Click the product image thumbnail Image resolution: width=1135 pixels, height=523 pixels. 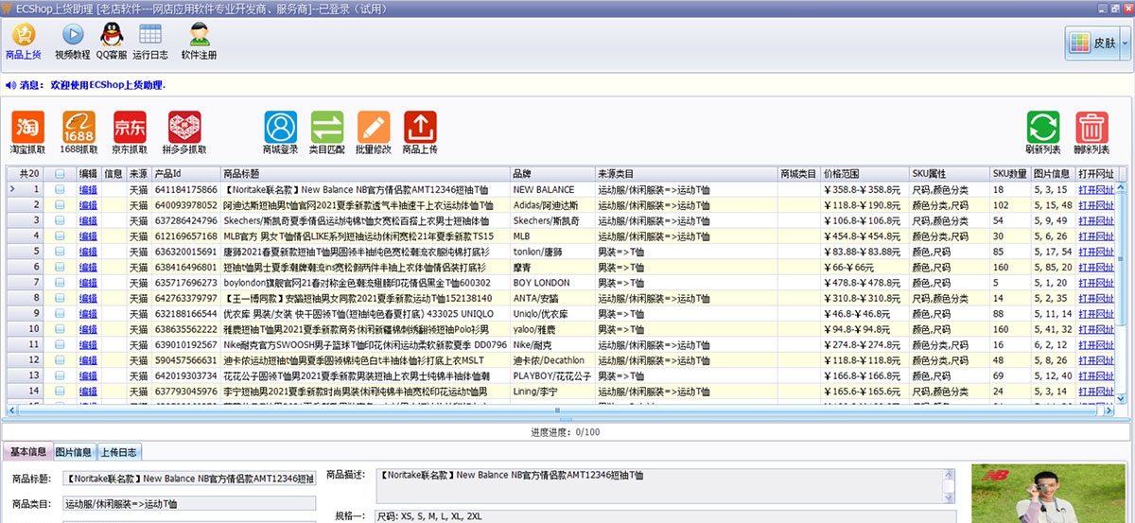(x=1050, y=494)
